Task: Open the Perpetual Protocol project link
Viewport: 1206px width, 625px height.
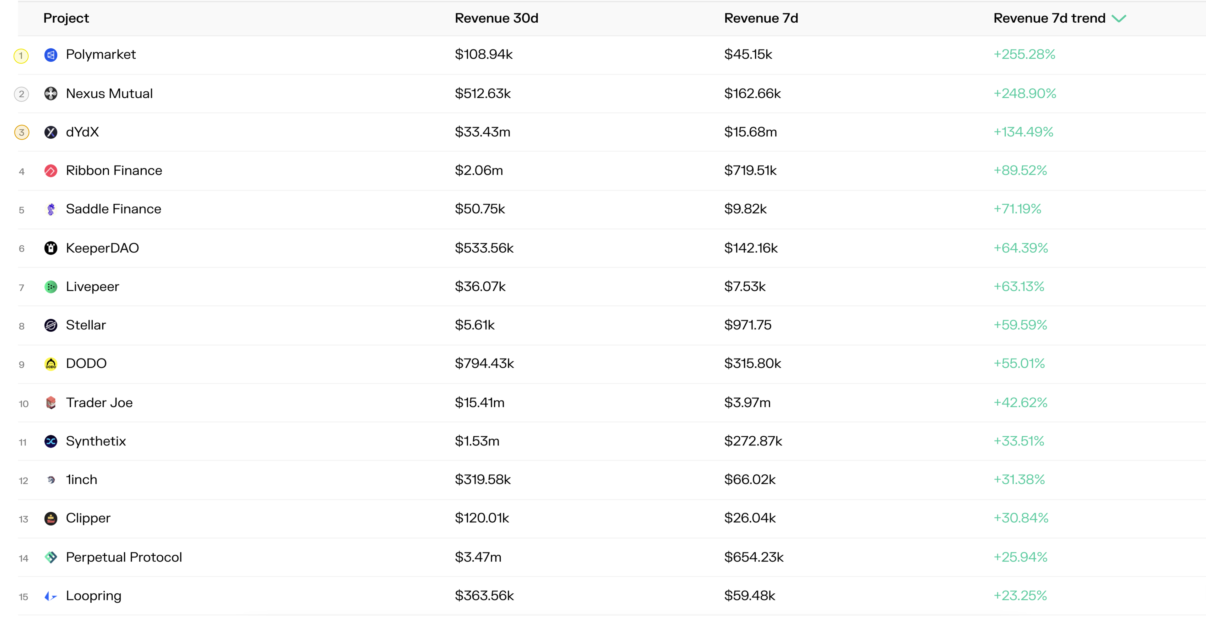Action: tap(124, 557)
